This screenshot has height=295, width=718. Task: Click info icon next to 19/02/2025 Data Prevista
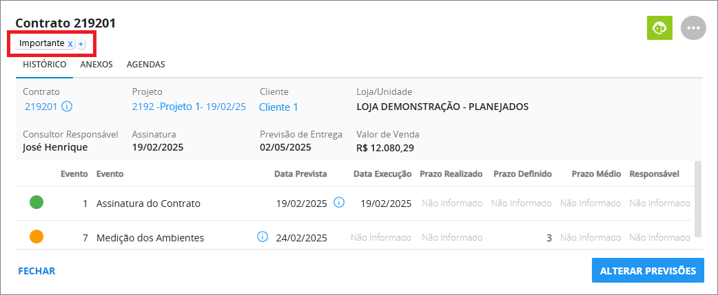click(339, 202)
